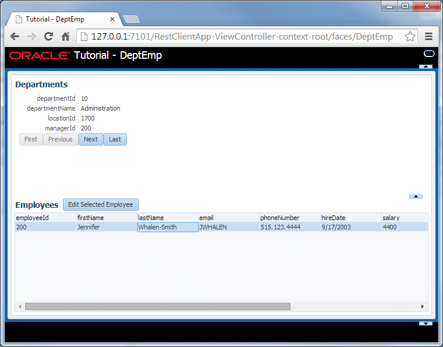Click the hire date 9/17/2003 cell
The image size is (443, 347).
click(350, 227)
